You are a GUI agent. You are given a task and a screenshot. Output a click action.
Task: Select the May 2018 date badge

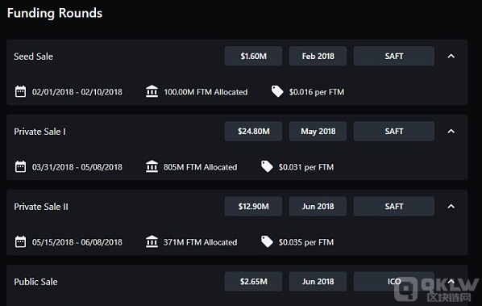tap(318, 131)
